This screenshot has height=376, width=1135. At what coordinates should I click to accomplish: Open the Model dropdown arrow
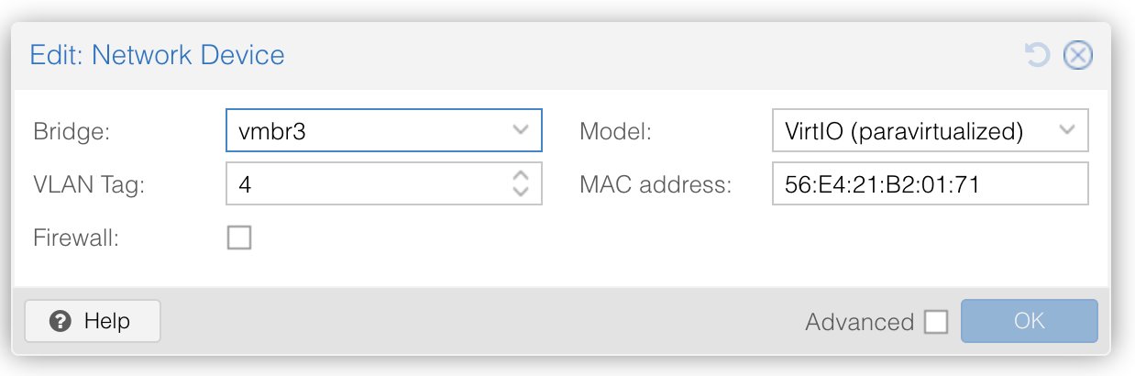1067,130
